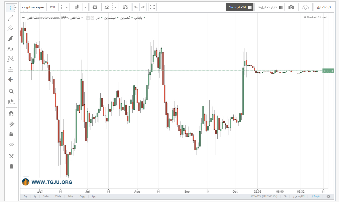Expand indicators dropdown arrow
339x202 pixels.
pos(115,7)
